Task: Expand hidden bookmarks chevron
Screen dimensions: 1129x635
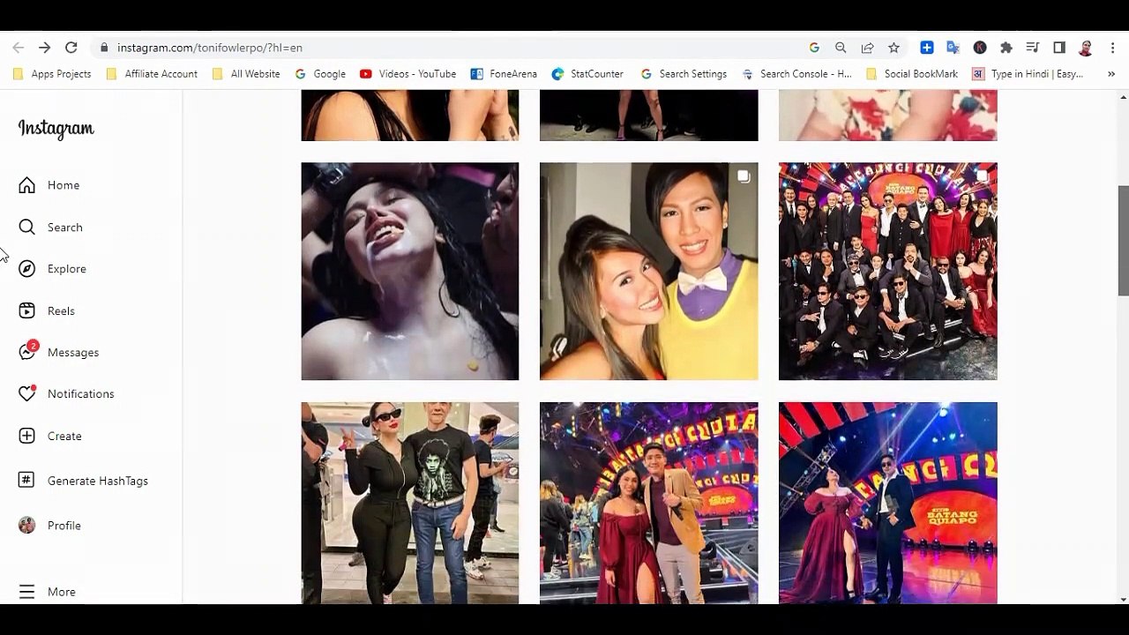Action: [x=1110, y=74]
